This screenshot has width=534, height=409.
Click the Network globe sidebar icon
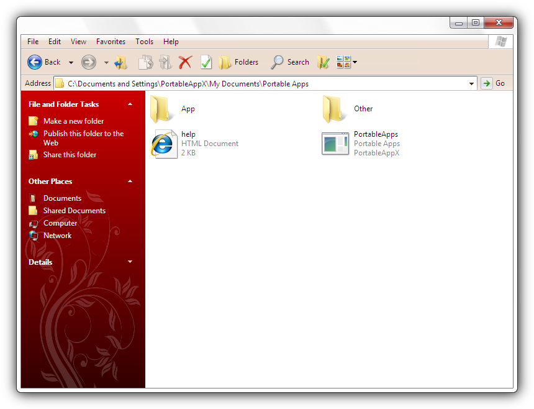[33, 236]
